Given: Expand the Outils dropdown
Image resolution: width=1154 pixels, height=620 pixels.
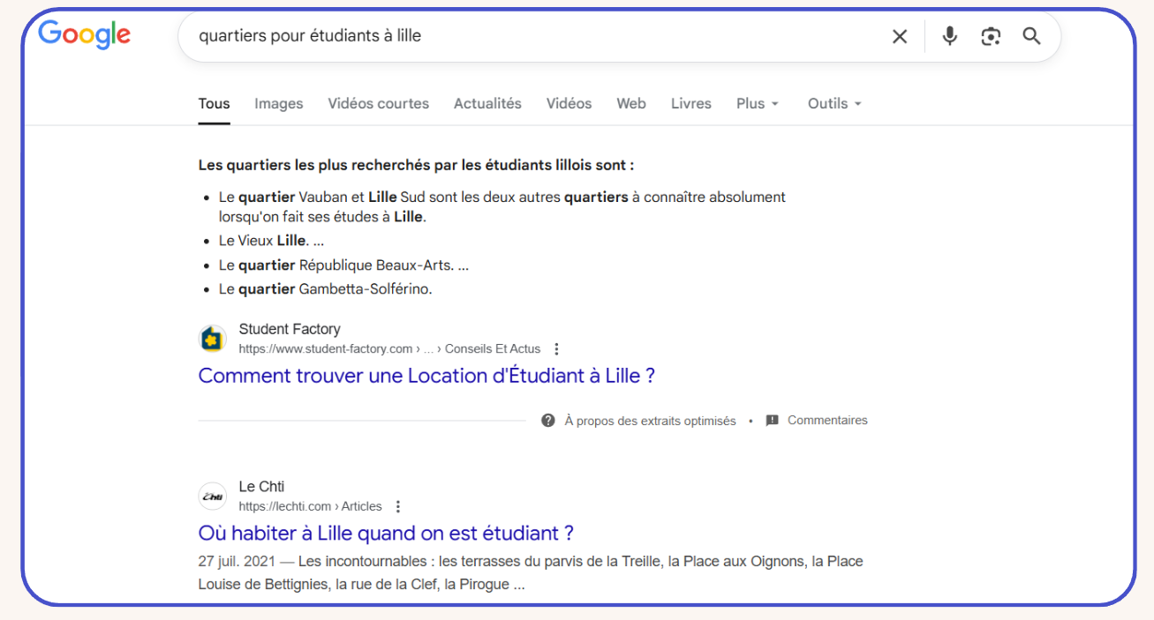Looking at the screenshot, I should pos(833,103).
